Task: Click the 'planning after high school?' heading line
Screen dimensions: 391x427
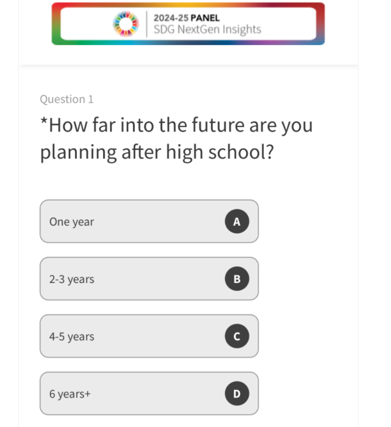Action: pyautogui.click(x=157, y=153)
